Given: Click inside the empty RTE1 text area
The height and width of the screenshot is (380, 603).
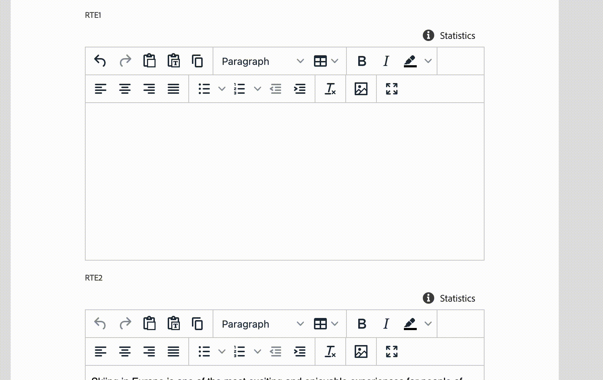Looking at the screenshot, I should 284,181.
